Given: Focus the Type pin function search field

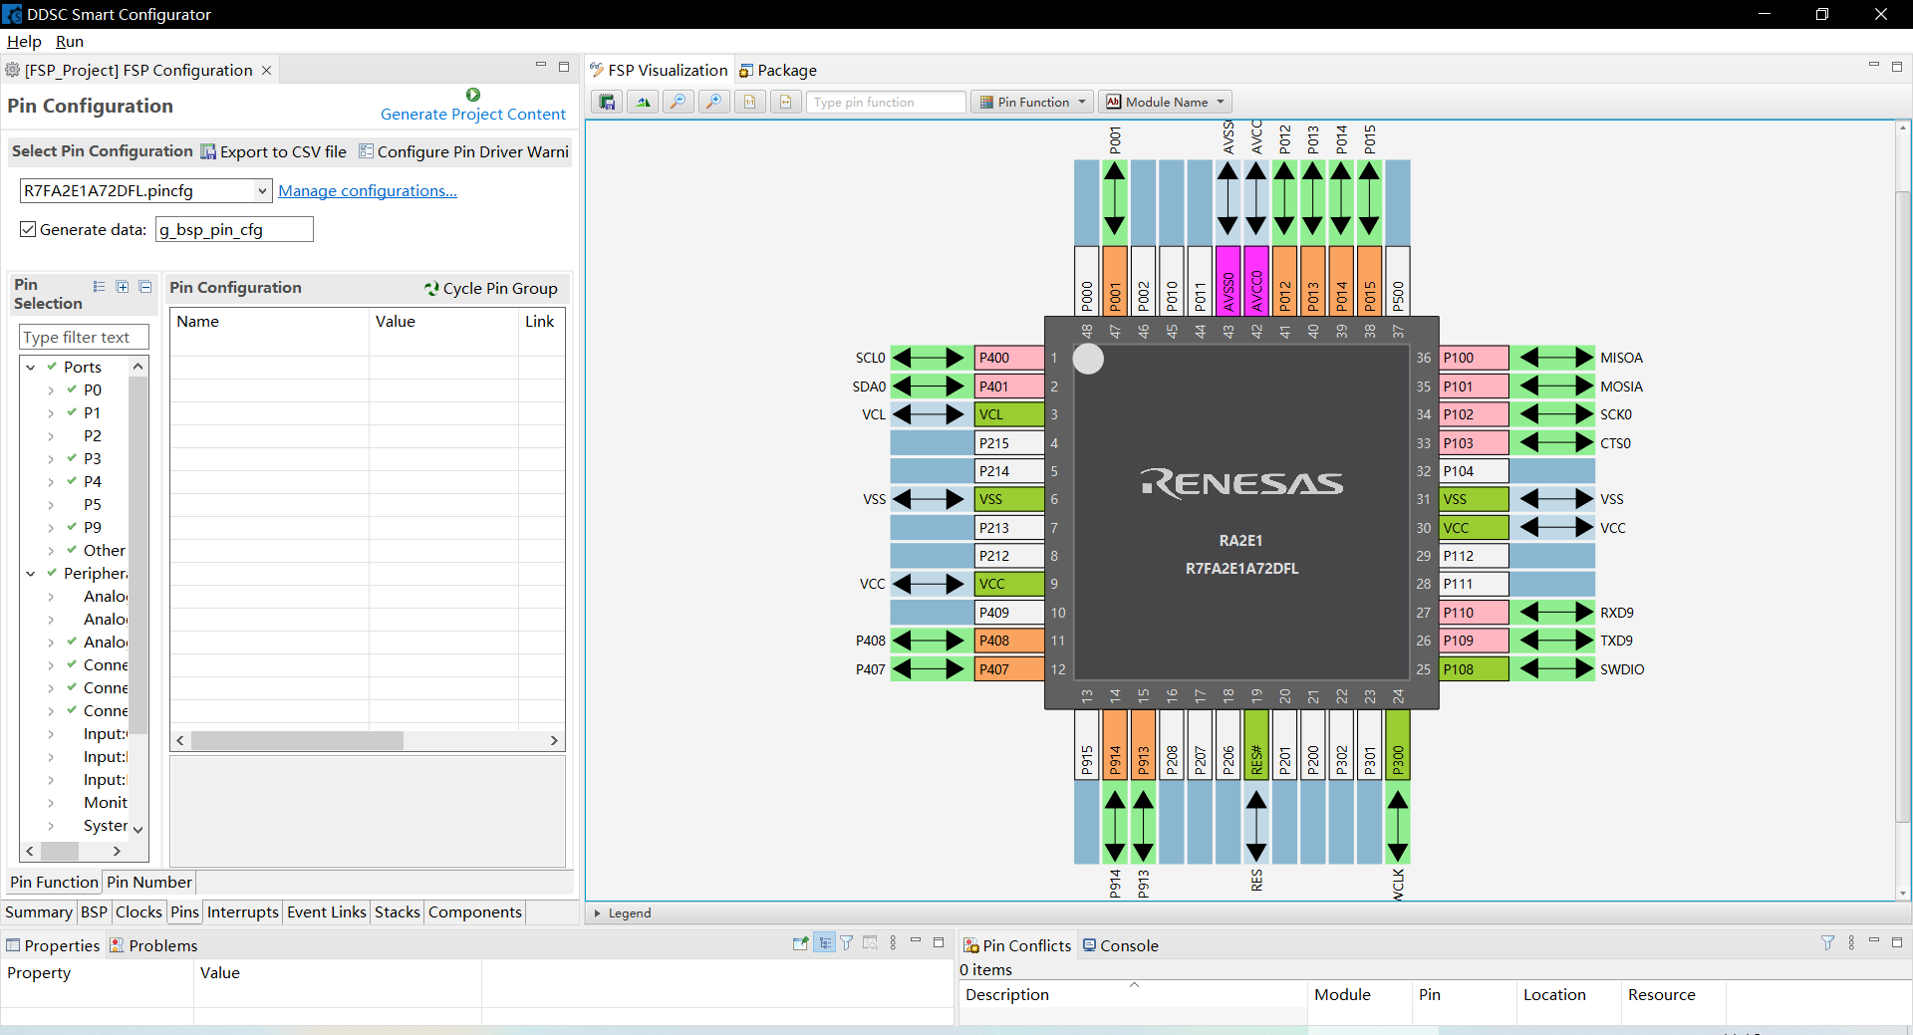Looking at the screenshot, I should [x=888, y=102].
